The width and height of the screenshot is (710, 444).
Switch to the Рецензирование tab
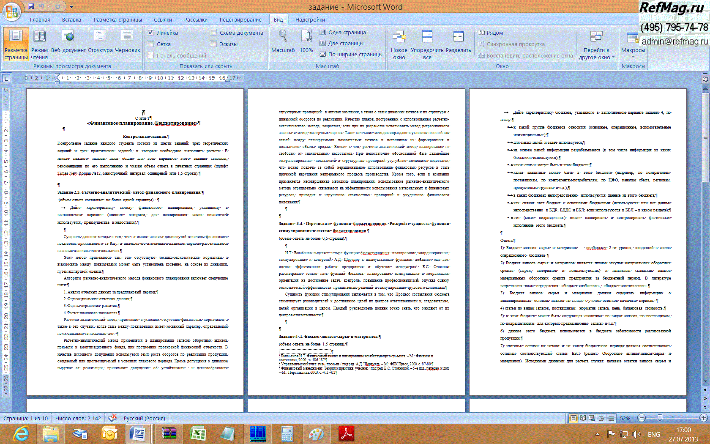coord(240,19)
